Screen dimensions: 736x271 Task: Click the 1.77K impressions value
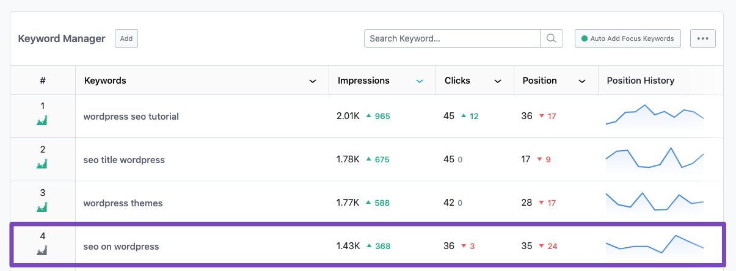click(x=348, y=203)
